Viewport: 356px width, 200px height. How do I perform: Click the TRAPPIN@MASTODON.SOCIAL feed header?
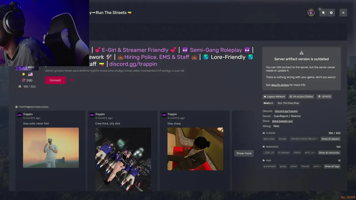34,107
